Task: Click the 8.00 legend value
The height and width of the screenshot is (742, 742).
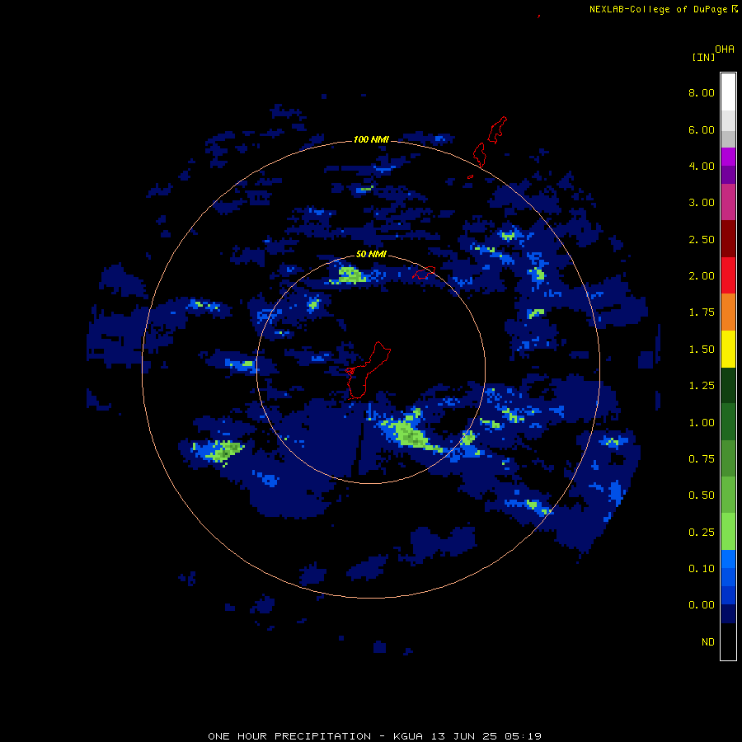Action: [702, 92]
